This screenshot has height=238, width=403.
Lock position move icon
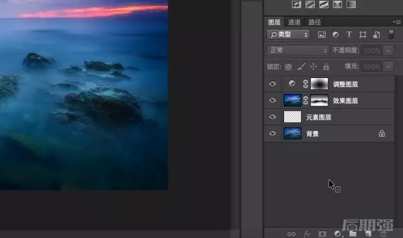314,67
